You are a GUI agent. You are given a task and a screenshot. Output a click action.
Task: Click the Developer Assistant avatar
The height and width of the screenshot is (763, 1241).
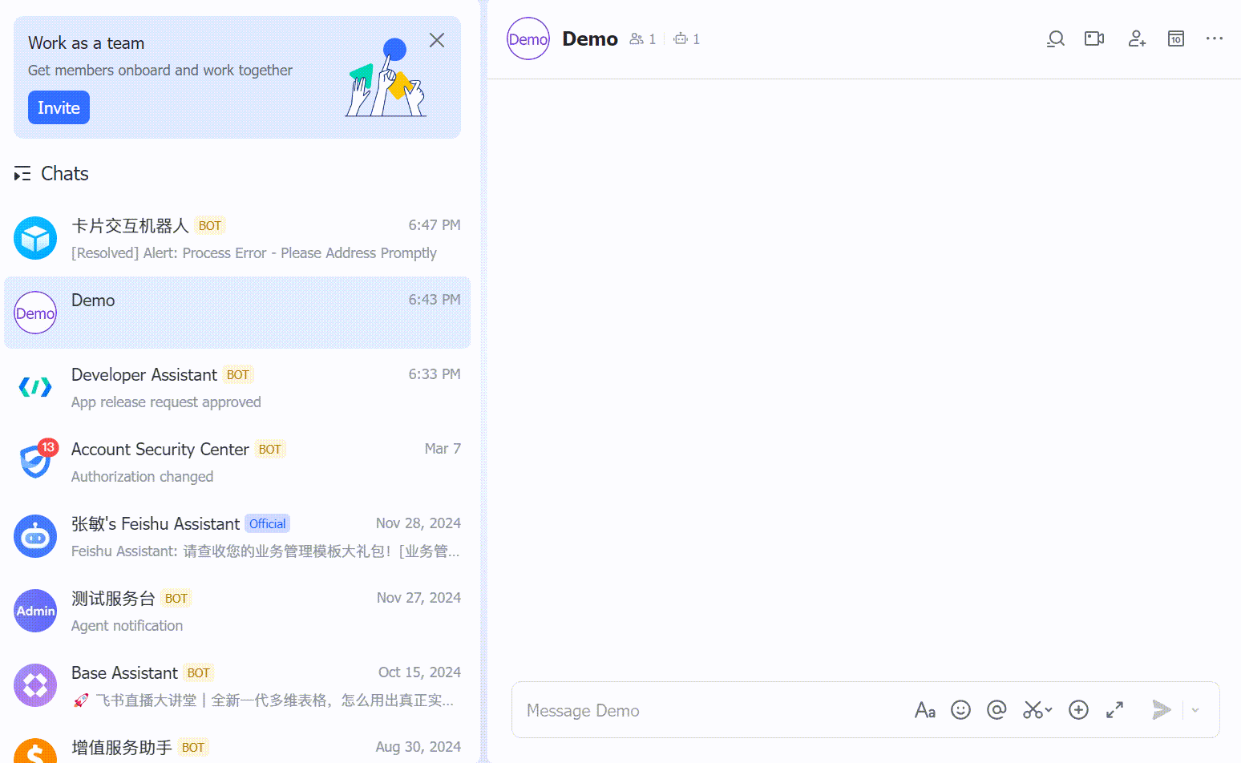[35, 387]
